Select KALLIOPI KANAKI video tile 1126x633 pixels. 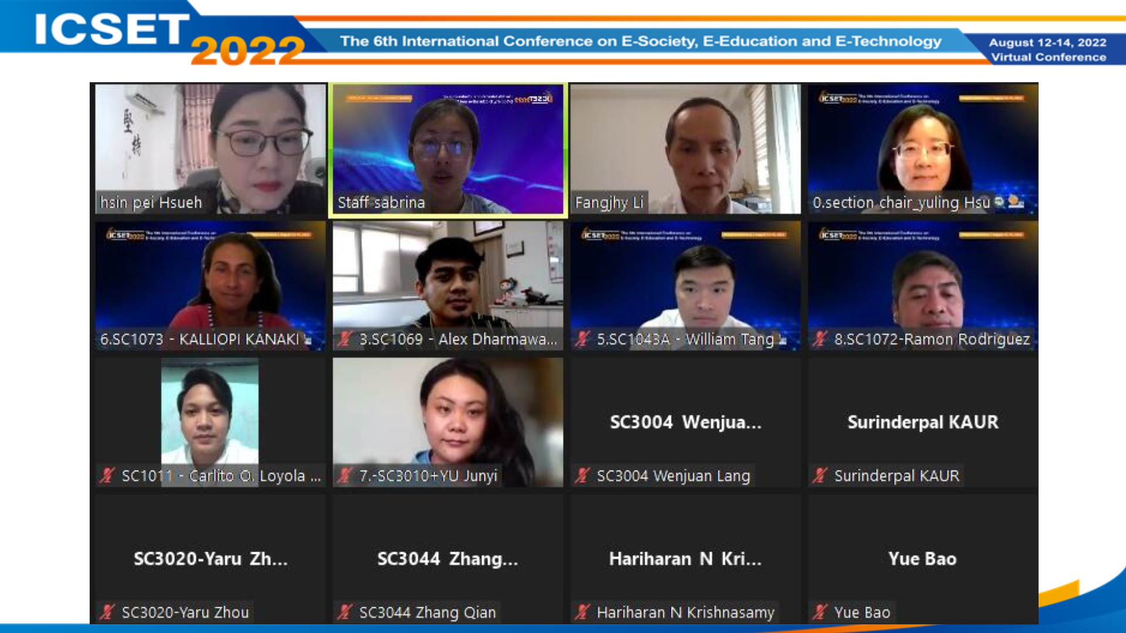[x=211, y=285]
